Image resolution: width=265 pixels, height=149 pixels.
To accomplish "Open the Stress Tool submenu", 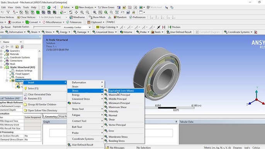I will (x=86, y=109).
